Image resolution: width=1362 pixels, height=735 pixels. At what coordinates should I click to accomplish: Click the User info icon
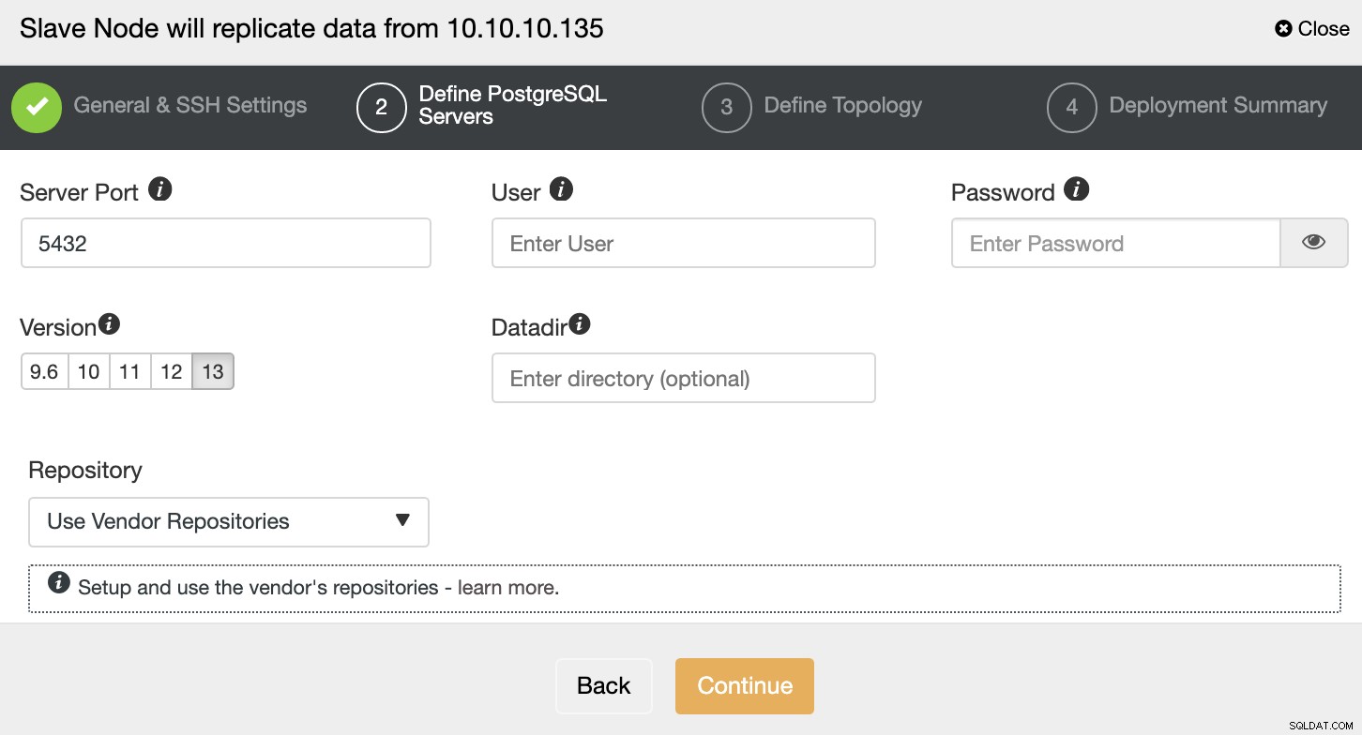coord(561,189)
